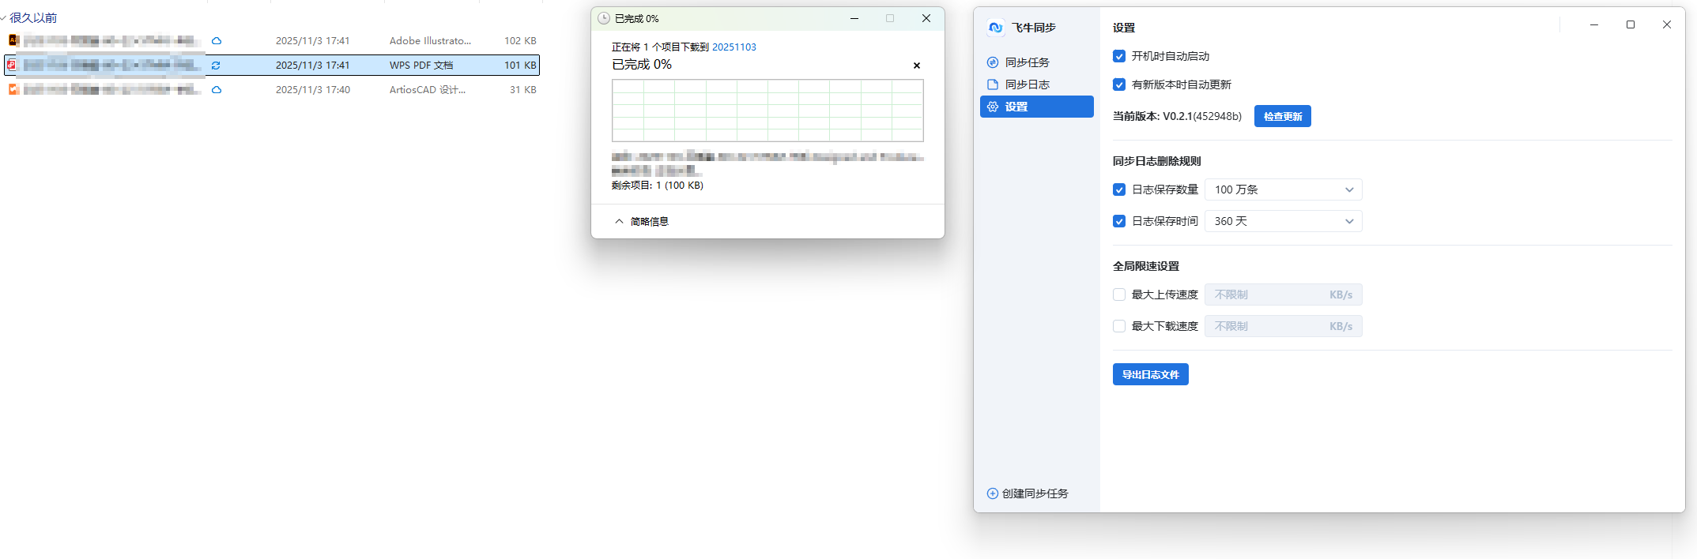
Task: Click the WPS PDF file type icon
Action: (12, 65)
